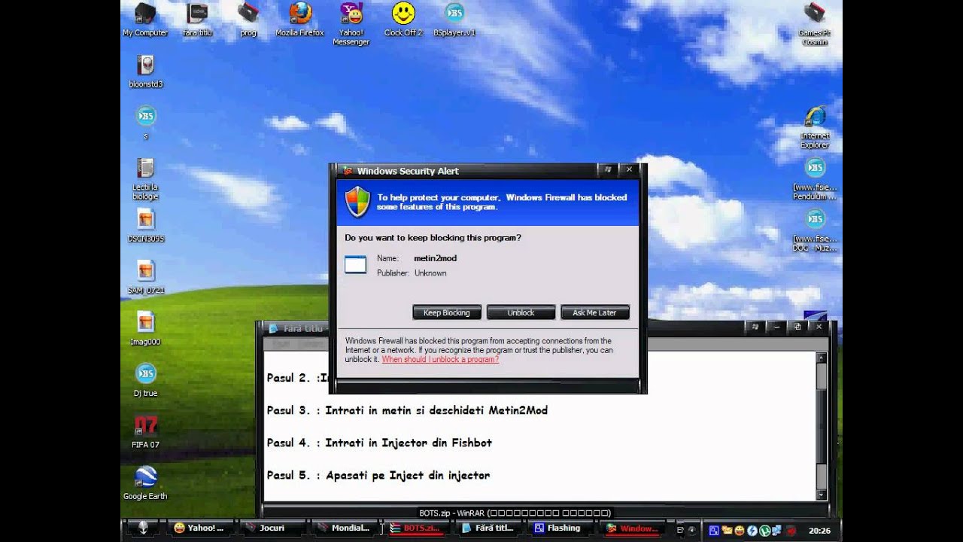Open the Google Earth desktop icon

point(145,478)
